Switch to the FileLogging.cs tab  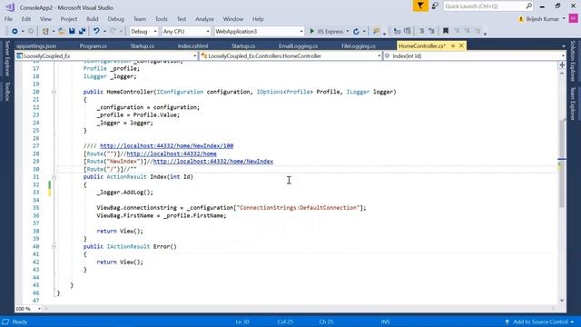(x=359, y=46)
